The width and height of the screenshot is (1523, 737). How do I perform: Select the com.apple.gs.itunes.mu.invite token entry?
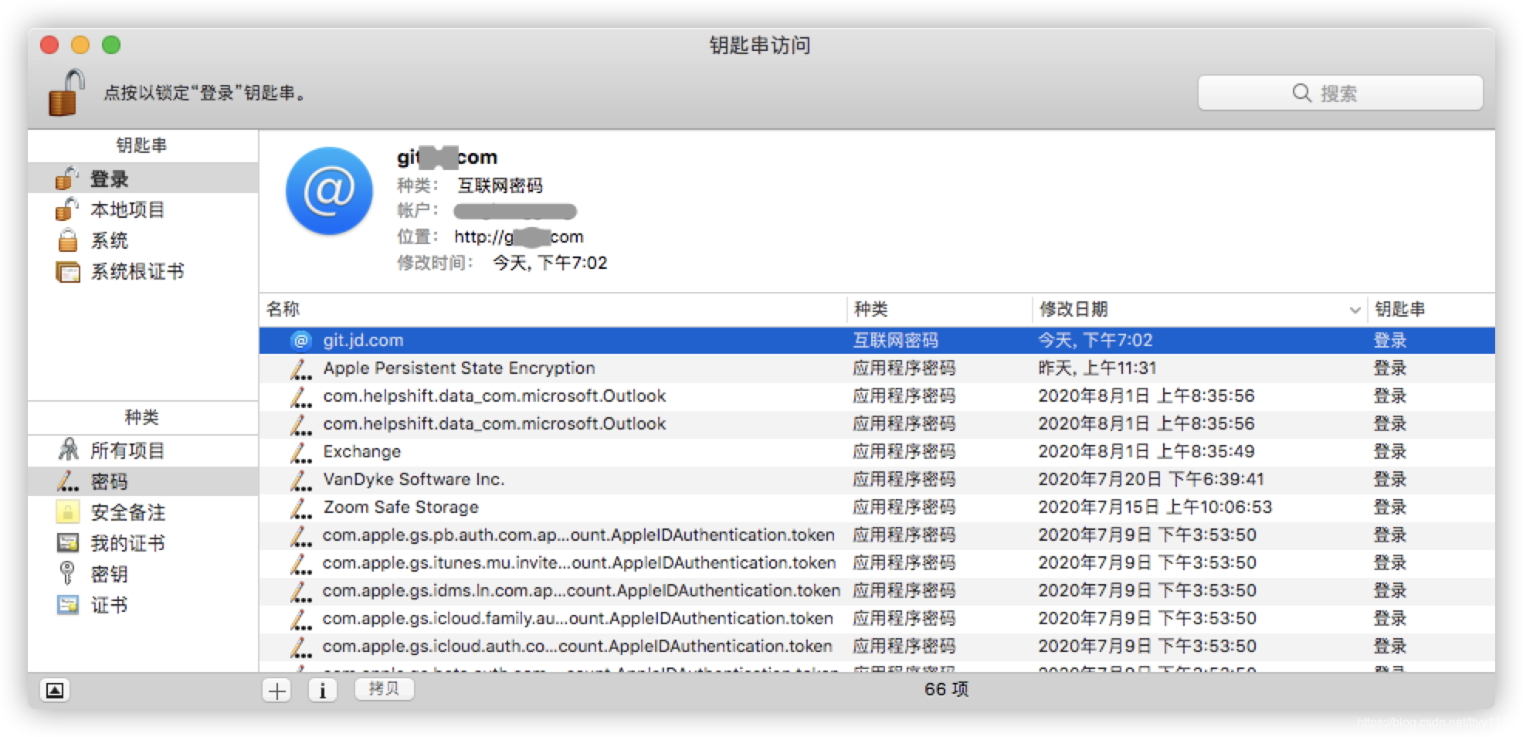pos(877,562)
